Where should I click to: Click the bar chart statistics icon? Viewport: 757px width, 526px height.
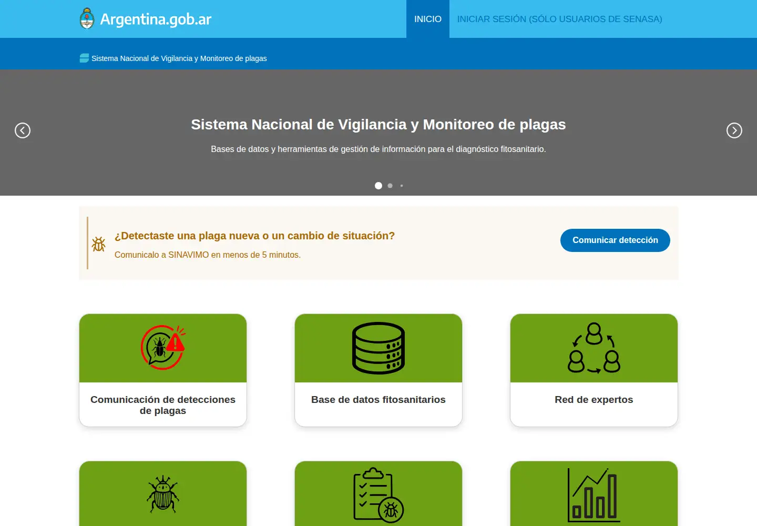point(594,495)
